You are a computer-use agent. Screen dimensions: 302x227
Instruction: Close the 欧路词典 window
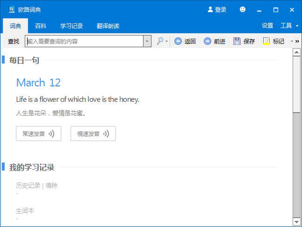pyautogui.click(x=292, y=10)
